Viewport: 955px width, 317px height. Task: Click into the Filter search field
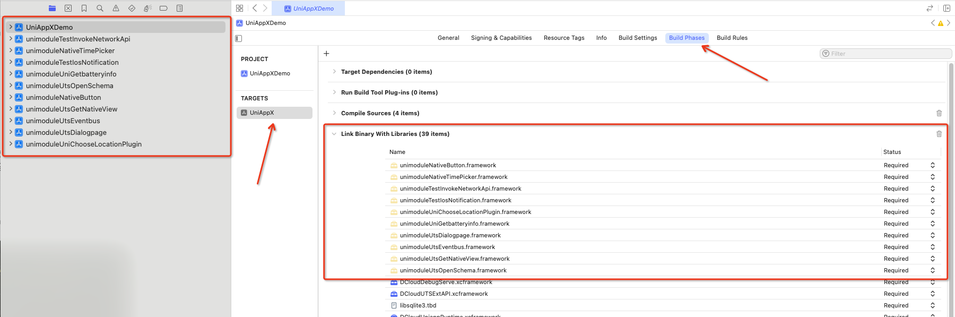[x=885, y=54]
